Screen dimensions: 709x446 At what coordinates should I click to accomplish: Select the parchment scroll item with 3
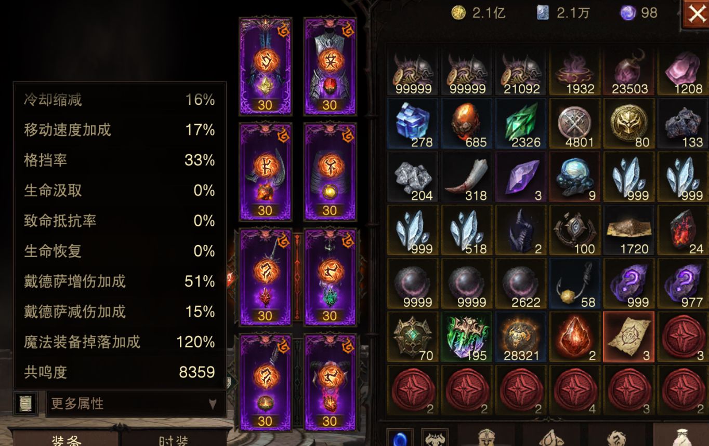pyautogui.click(x=629, y=337)
